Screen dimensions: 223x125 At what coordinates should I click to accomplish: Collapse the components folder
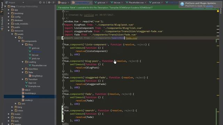click(19, 41)
